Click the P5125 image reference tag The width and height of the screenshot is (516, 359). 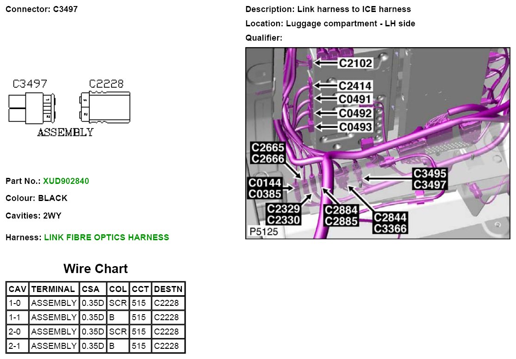(264, 231)
